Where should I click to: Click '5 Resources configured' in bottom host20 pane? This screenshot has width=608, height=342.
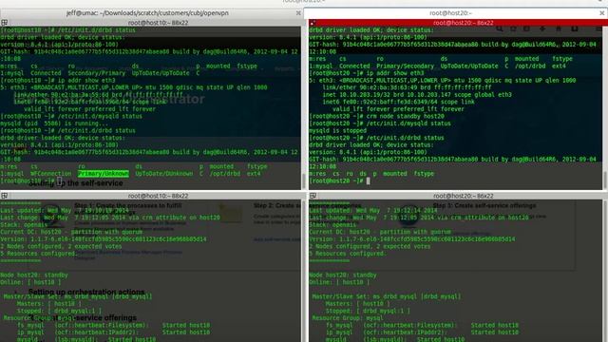click(348, 254)
